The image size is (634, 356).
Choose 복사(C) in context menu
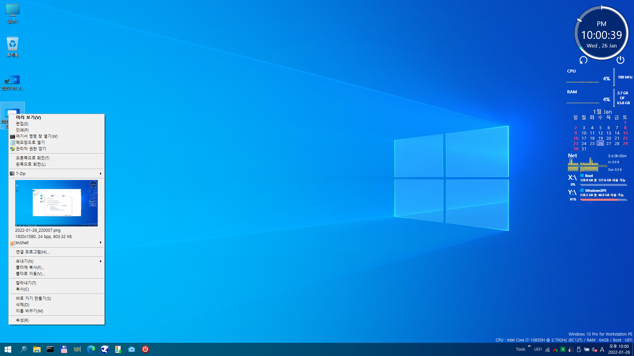pos(56,289)
